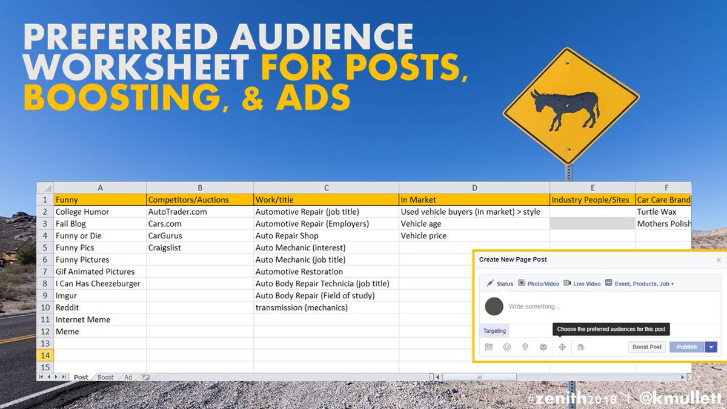Switch to the Boost sheet tab
This screenshot has height=409, width=727.
pyautogui.click(x=106, y=377)
